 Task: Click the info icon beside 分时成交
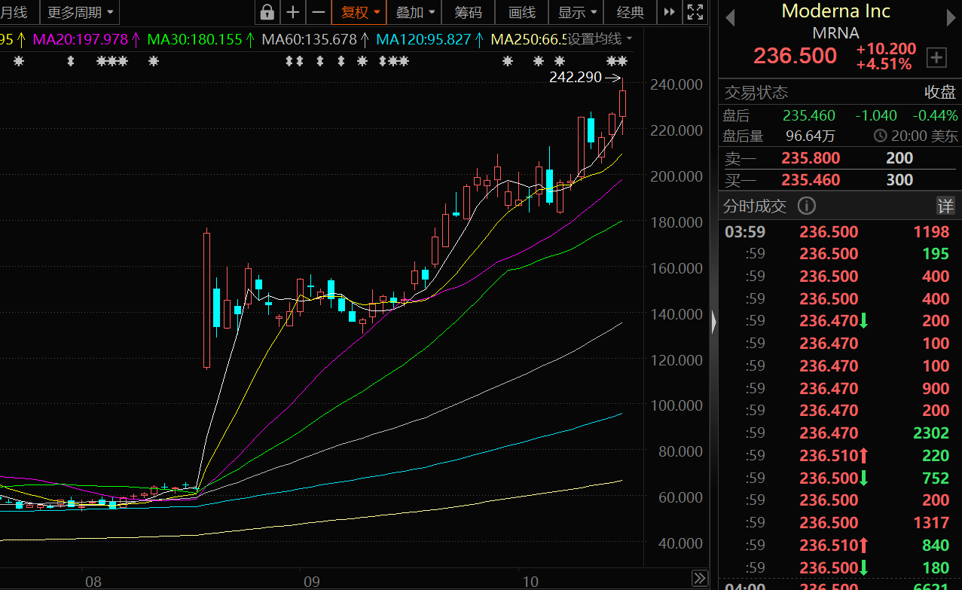click(806, 206)
